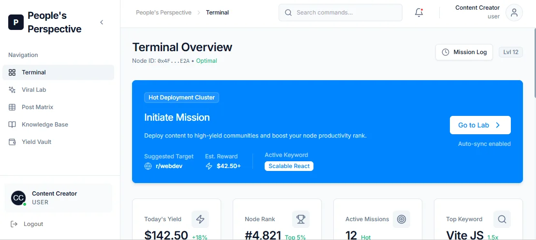Select the r/webdev suggested target
The image size is (536, 240).
tap(169, 166)
